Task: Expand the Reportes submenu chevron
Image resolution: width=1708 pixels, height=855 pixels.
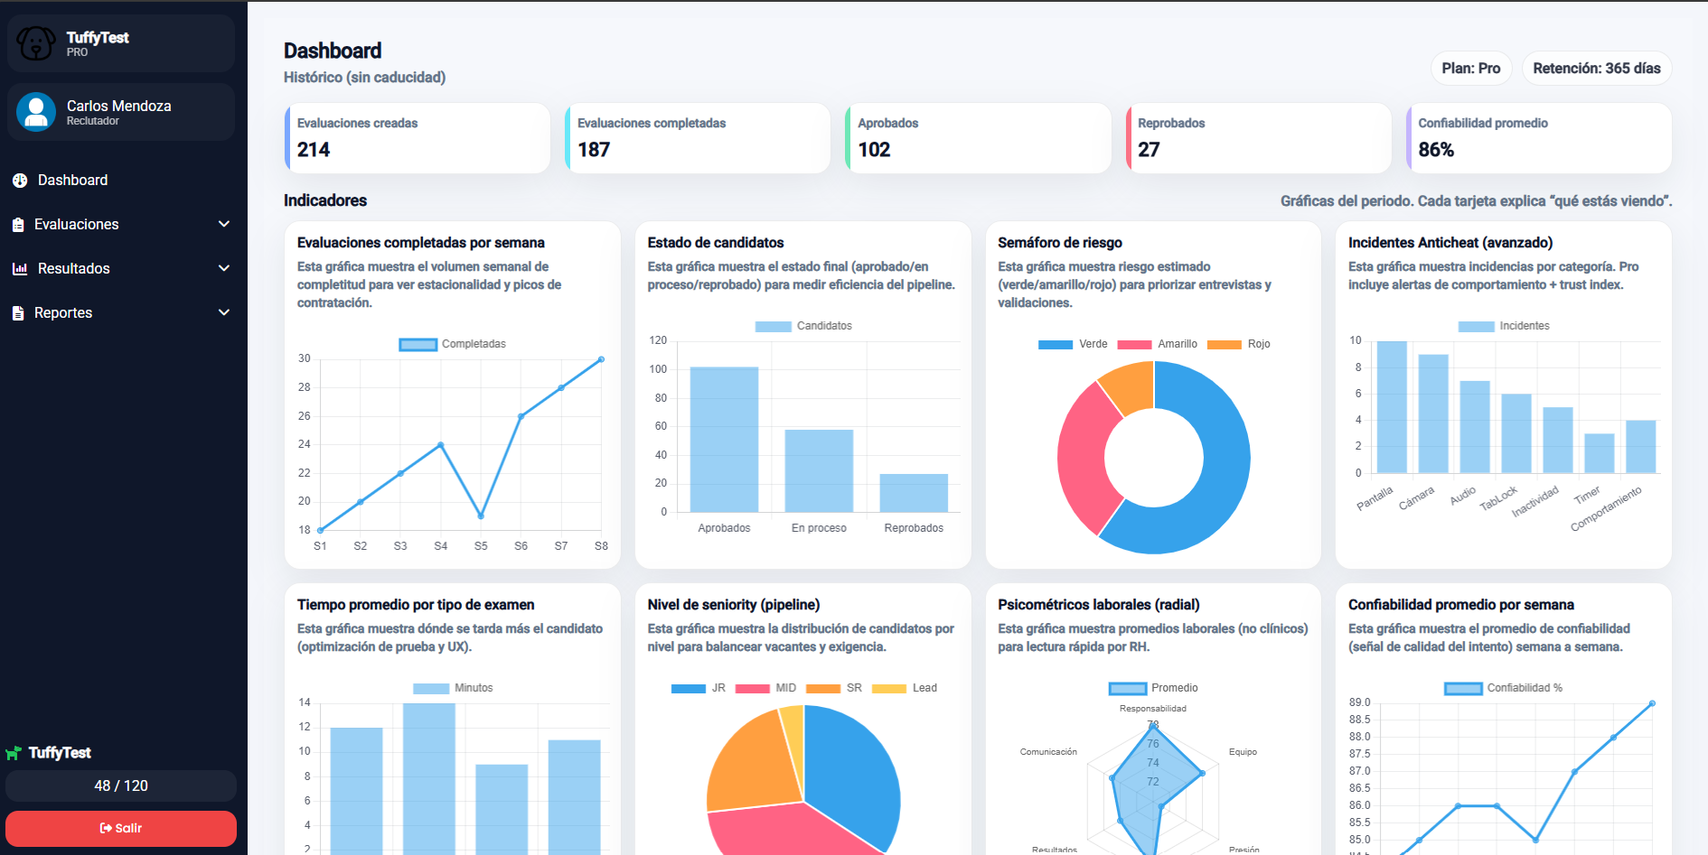Action: point(224,312)
